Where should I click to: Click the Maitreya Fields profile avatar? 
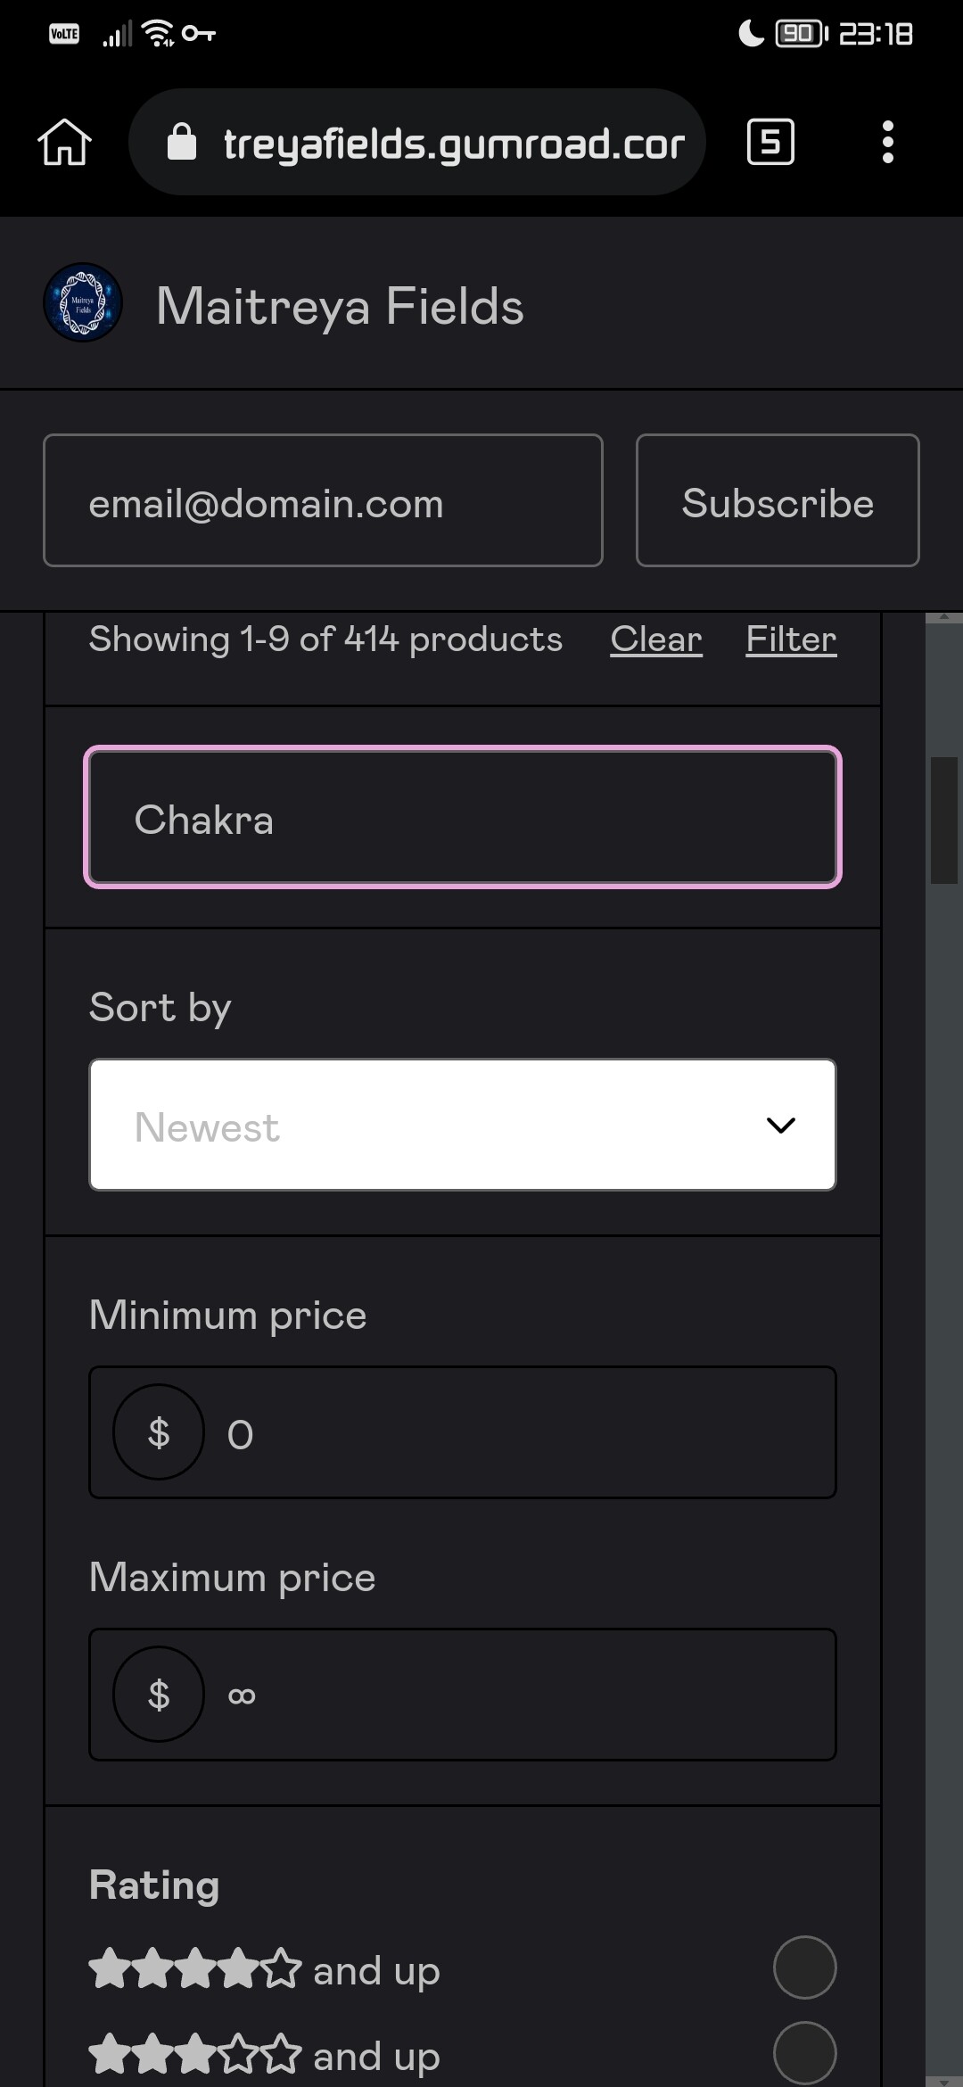(x=83, y=302)
